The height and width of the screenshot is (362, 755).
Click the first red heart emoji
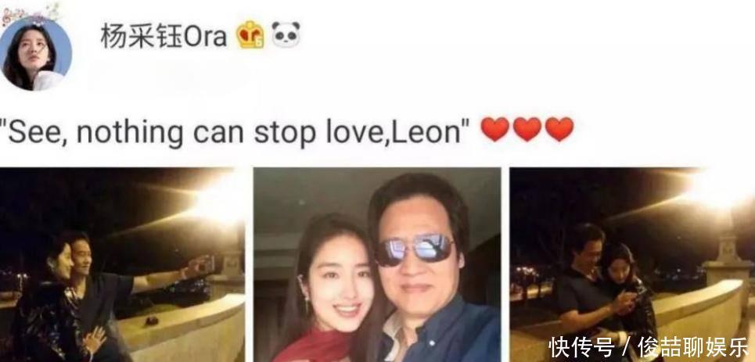click(495, 129)
